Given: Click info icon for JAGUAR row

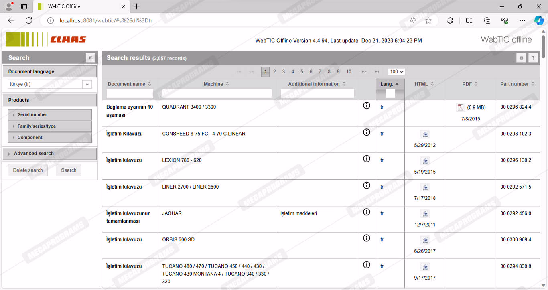Looking at the screenshot, I should click(366, 212).
